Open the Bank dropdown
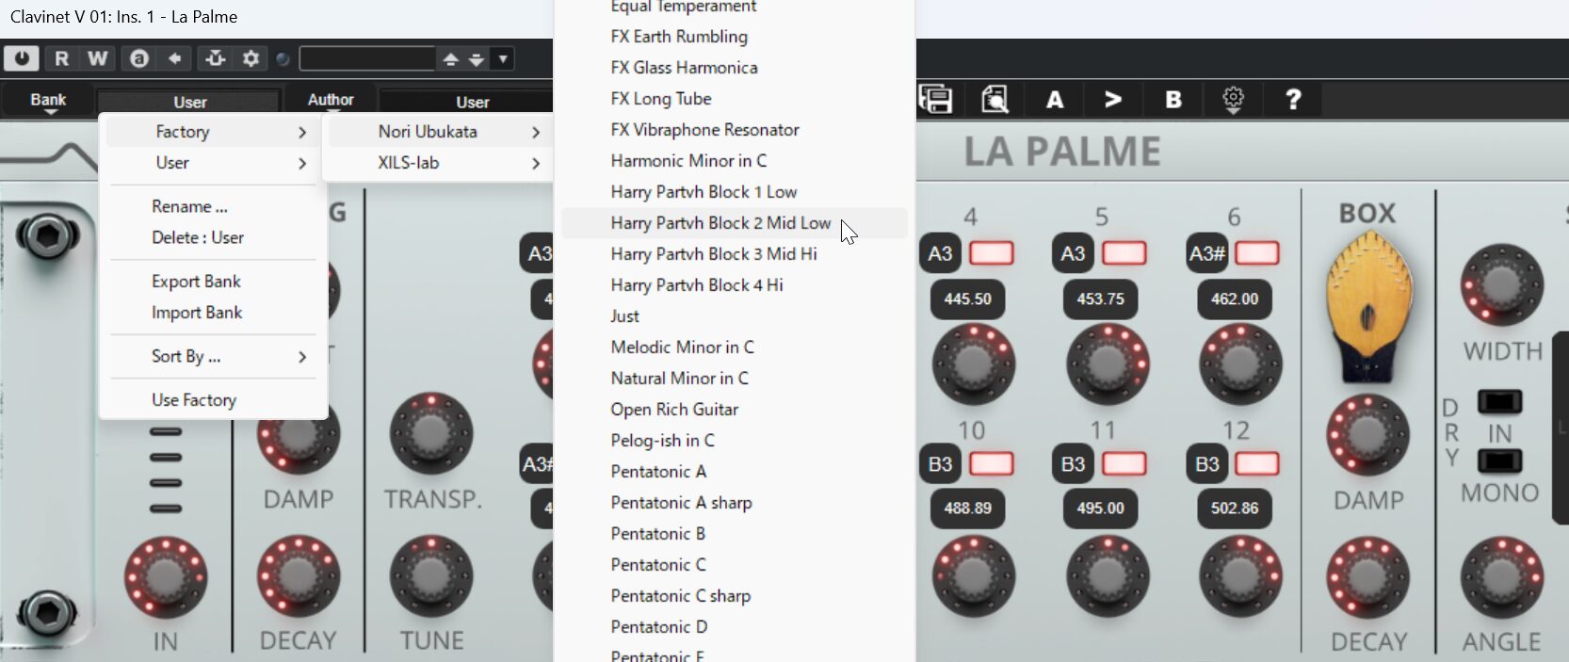Screen dimensions: 1569x662 point(48,101)
